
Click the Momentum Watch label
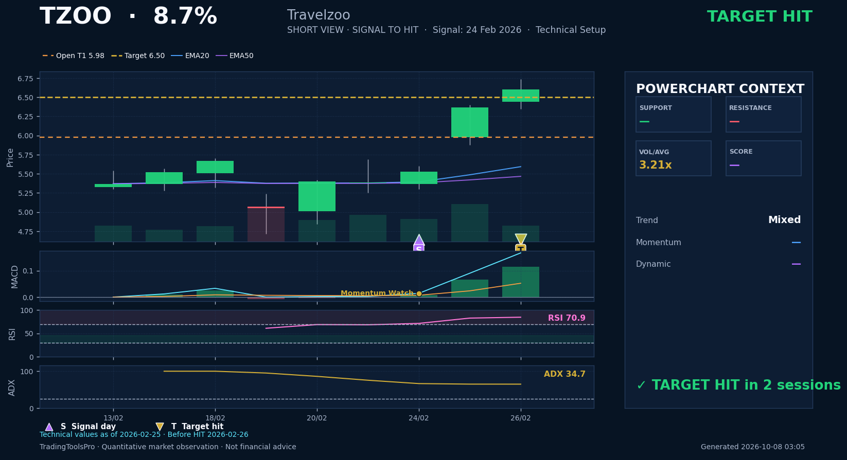tap(377, 293)
